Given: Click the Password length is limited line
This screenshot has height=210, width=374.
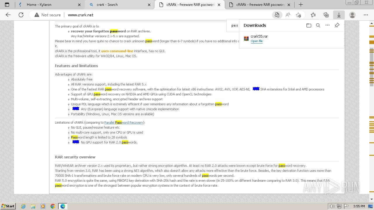Looking at the screenshot, I should click(99, 137).
